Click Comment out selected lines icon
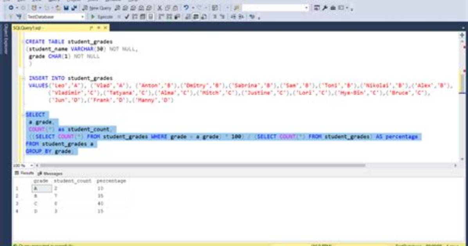 pyautogui.click(x=215, y=17)
